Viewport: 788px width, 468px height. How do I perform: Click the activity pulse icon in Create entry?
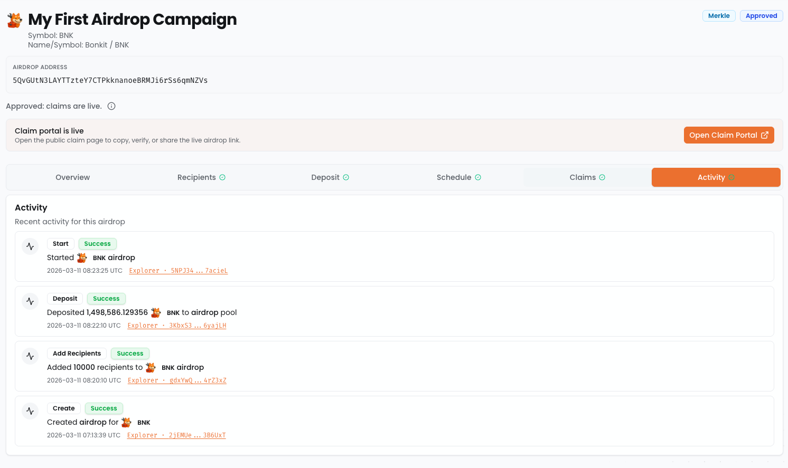pos(30,411)
